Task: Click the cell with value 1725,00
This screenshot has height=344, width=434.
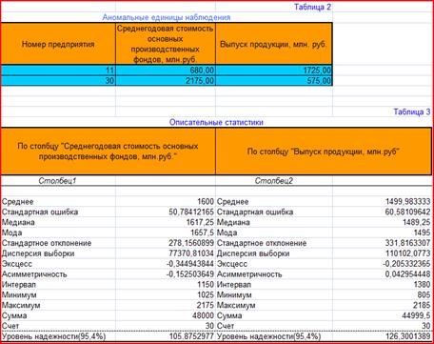Action: click(274, 71)
